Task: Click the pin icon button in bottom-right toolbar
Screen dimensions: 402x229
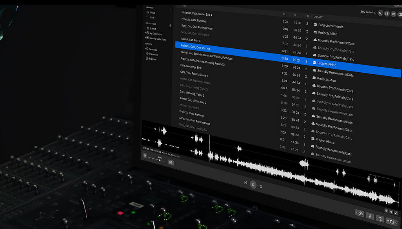Action: (x=370, y=216)
